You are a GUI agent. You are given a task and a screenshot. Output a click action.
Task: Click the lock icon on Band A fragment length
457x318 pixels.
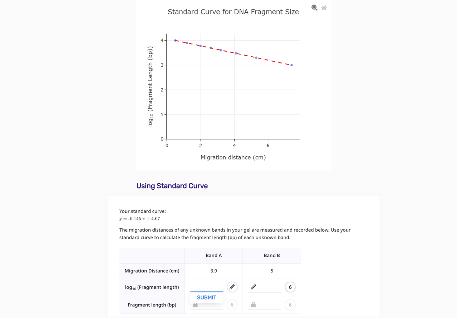pyautogui.click(x=195, y=305)
